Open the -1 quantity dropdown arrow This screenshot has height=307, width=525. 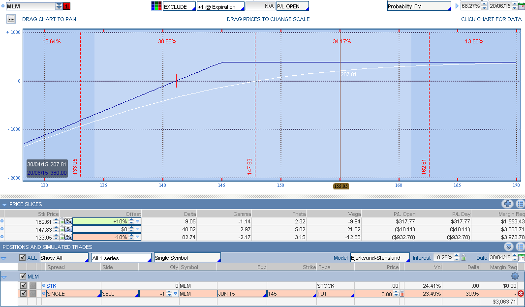(175, 294)
